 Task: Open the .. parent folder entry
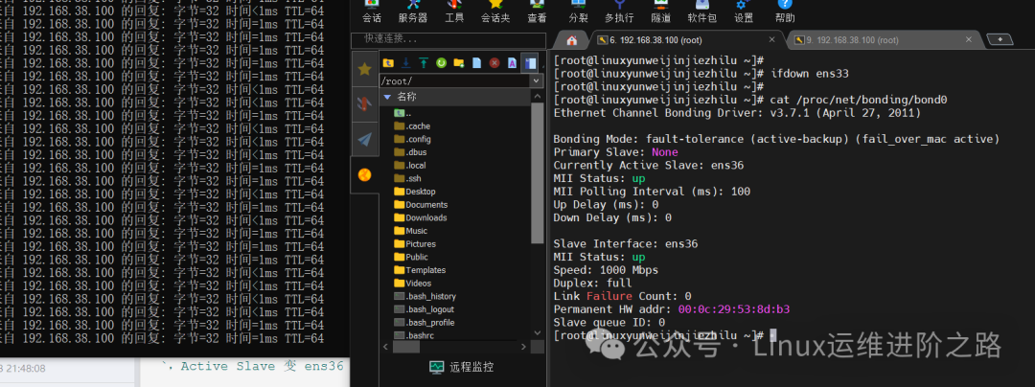click(402, 113)
